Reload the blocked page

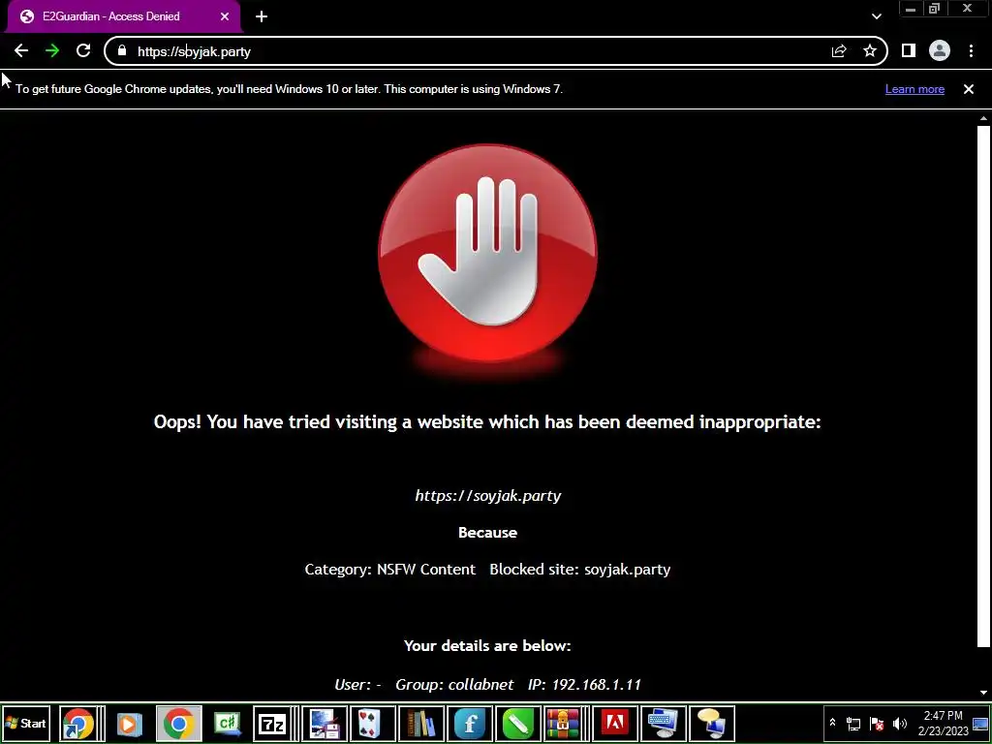tap(83, 51)
